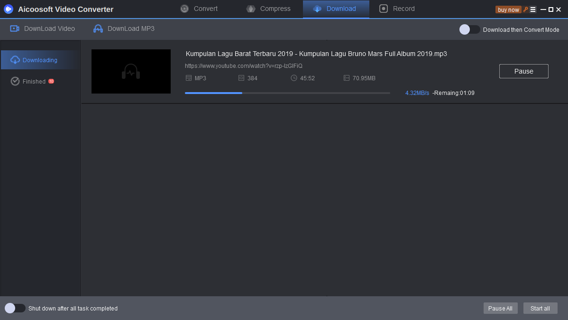The height and width of the screenshot is (320, 568).
Task: Click the clock duration icon
Action: (294, 78)
